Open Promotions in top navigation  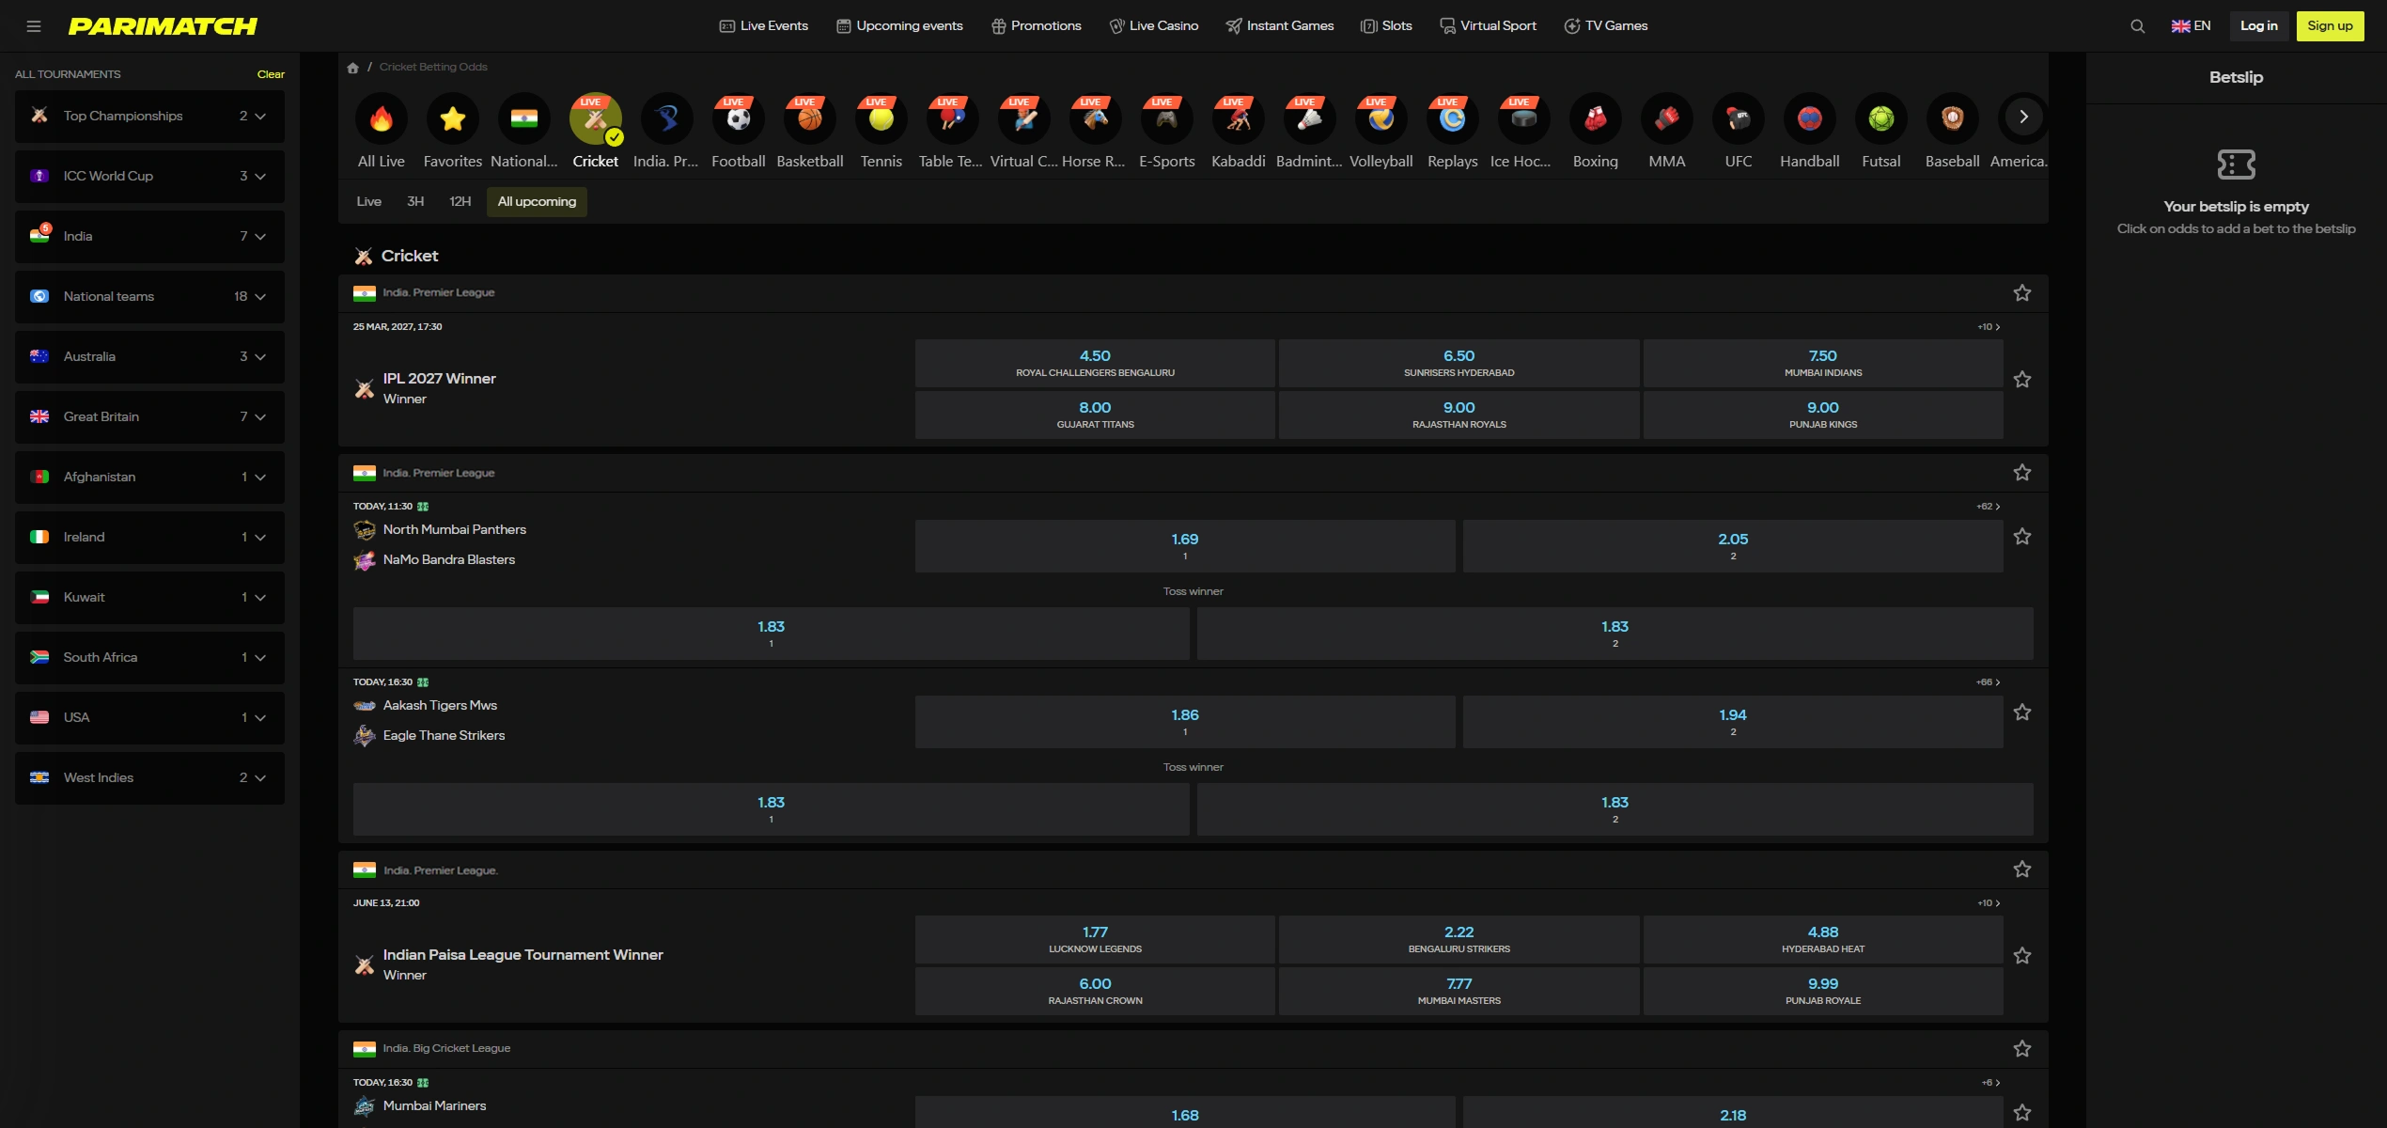[x=1036, y=26]
